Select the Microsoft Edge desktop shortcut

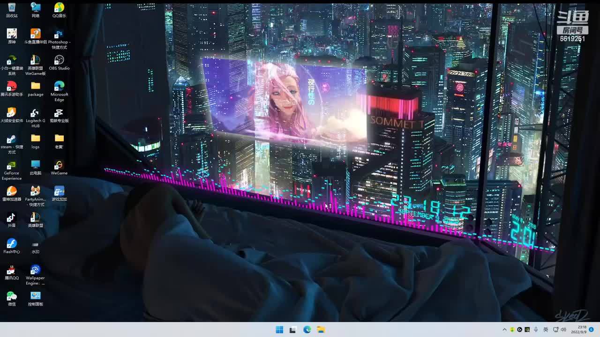[59, 91]
